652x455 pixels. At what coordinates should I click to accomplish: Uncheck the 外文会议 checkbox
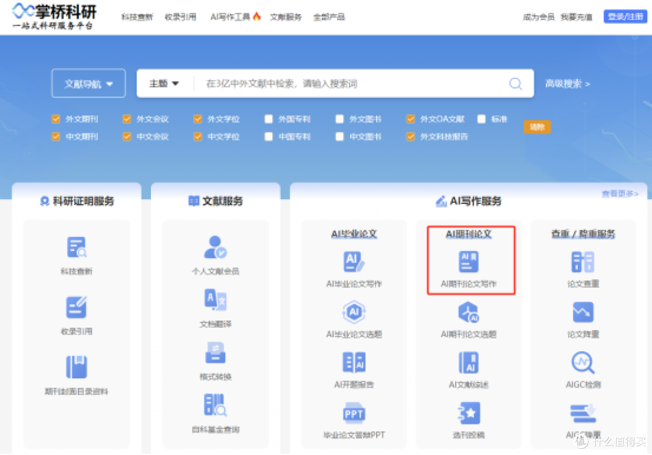pyautogui.click(x=127, y=119)
